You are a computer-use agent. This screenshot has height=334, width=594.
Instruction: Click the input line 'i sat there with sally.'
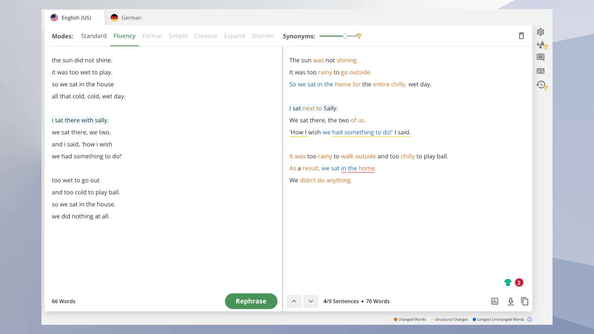(80, 120)
